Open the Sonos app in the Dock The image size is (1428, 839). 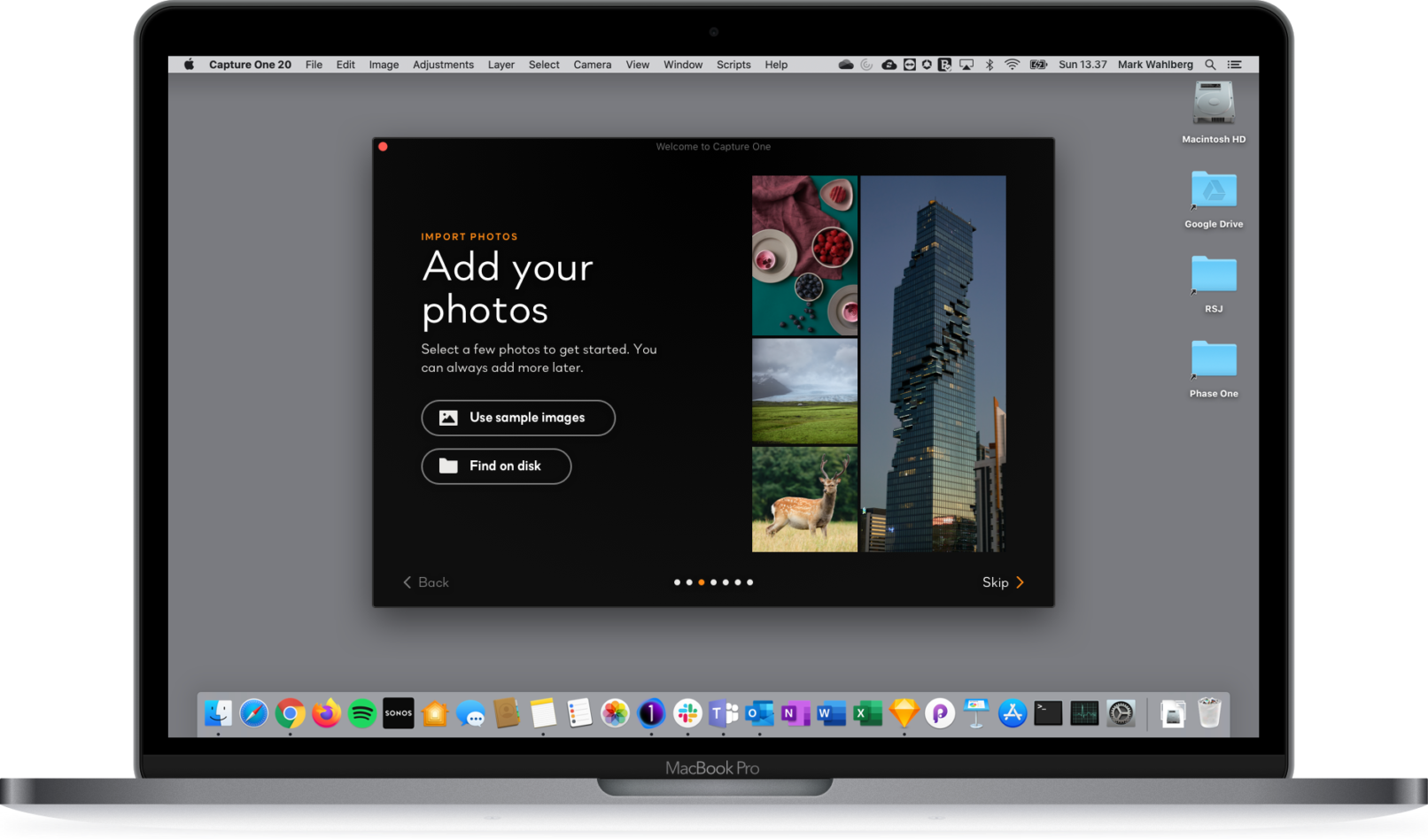[x=398, y=713]
